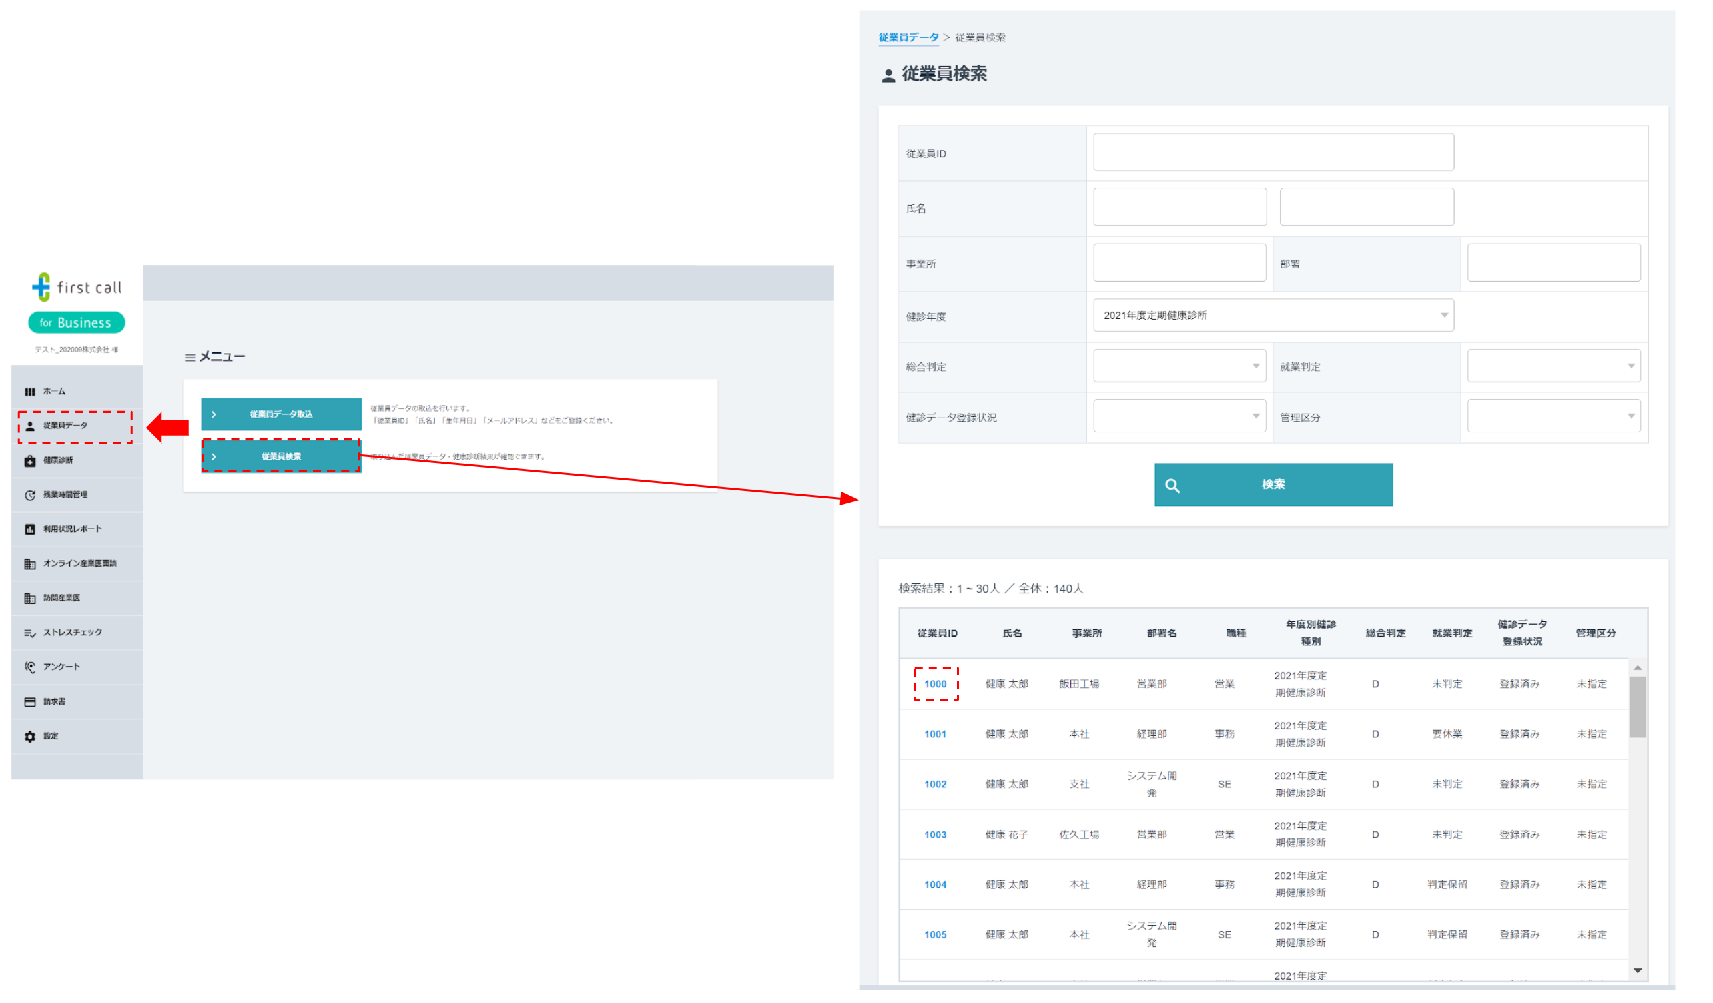Open オンライン産業医面談 menu item
The height and width of the screenshot is (1003, 1713).
point(79,564)
